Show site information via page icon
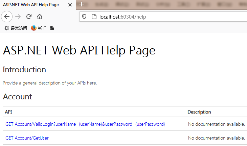247x146 pixels. [x=93, y=17]
